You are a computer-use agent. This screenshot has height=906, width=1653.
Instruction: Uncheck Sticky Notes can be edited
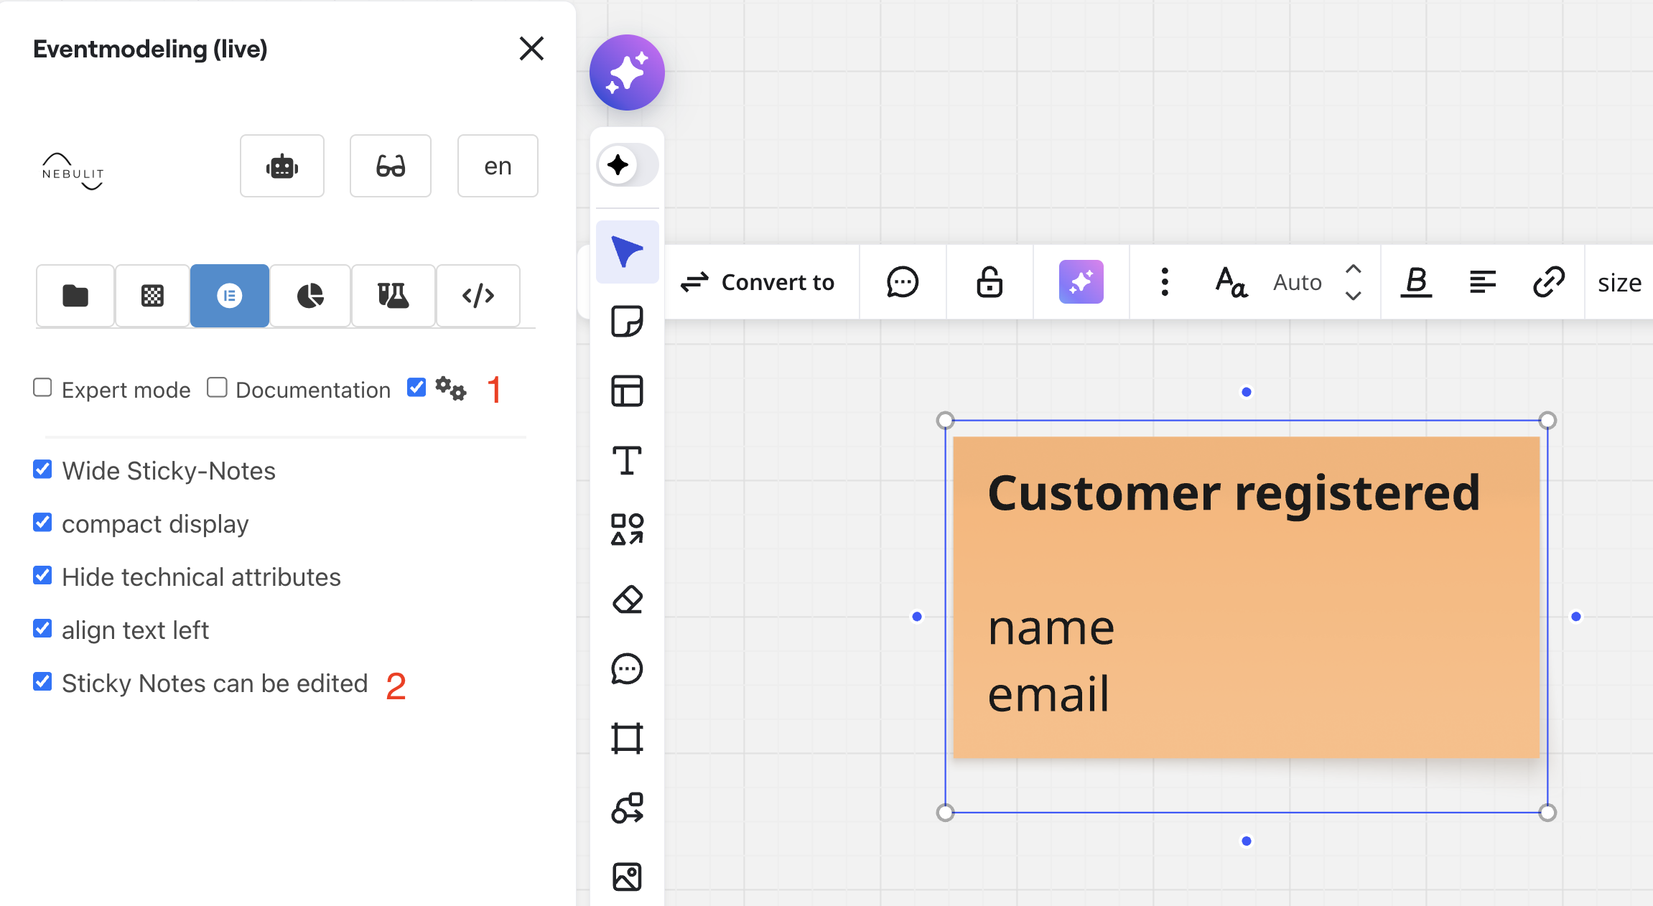[x=43, y=681]
